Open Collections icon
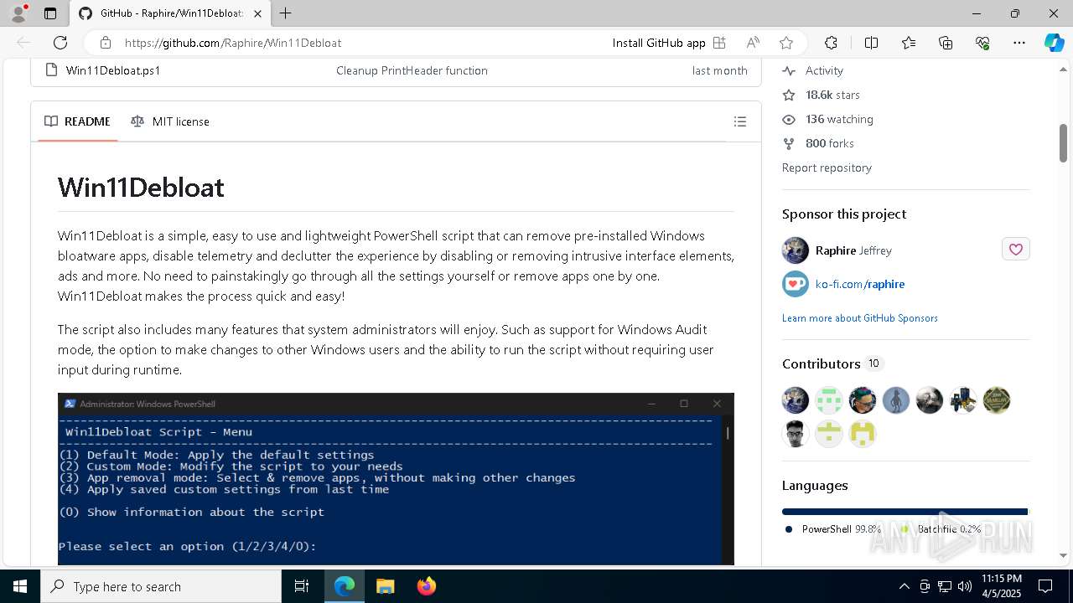The width and height of the screenshot is (1073, 603). point(946,43)
